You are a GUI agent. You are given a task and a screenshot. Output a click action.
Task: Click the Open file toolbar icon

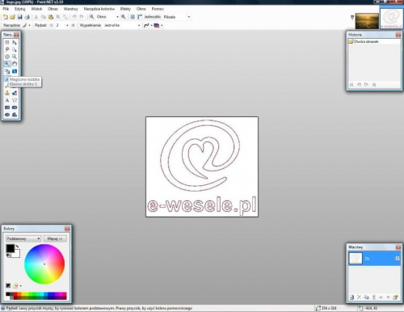pyautogui.click(x=12, y=17)
